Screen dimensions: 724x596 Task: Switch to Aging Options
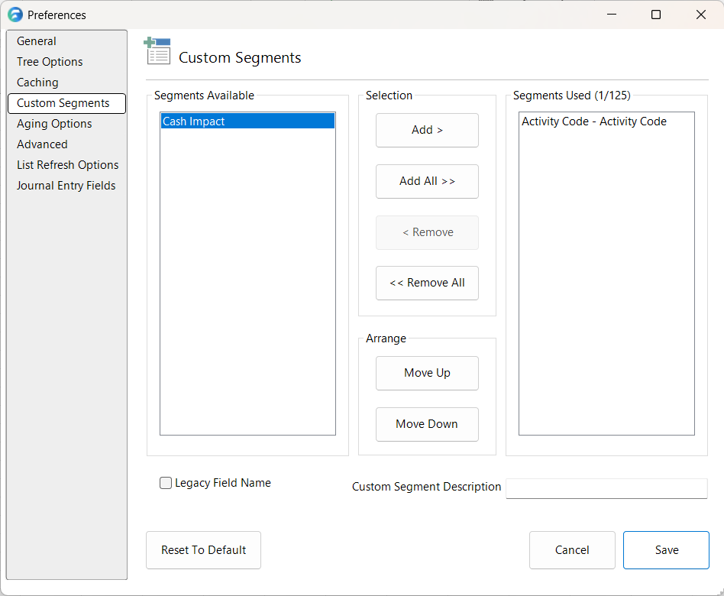pos(53,123)
